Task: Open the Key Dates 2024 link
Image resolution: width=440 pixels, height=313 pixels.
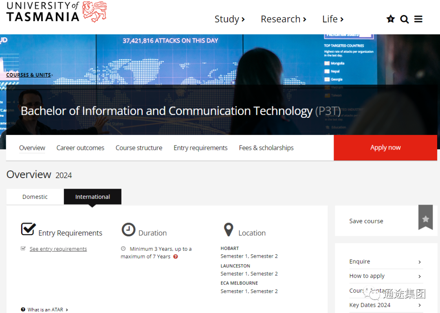Action: tap(370, 305)
